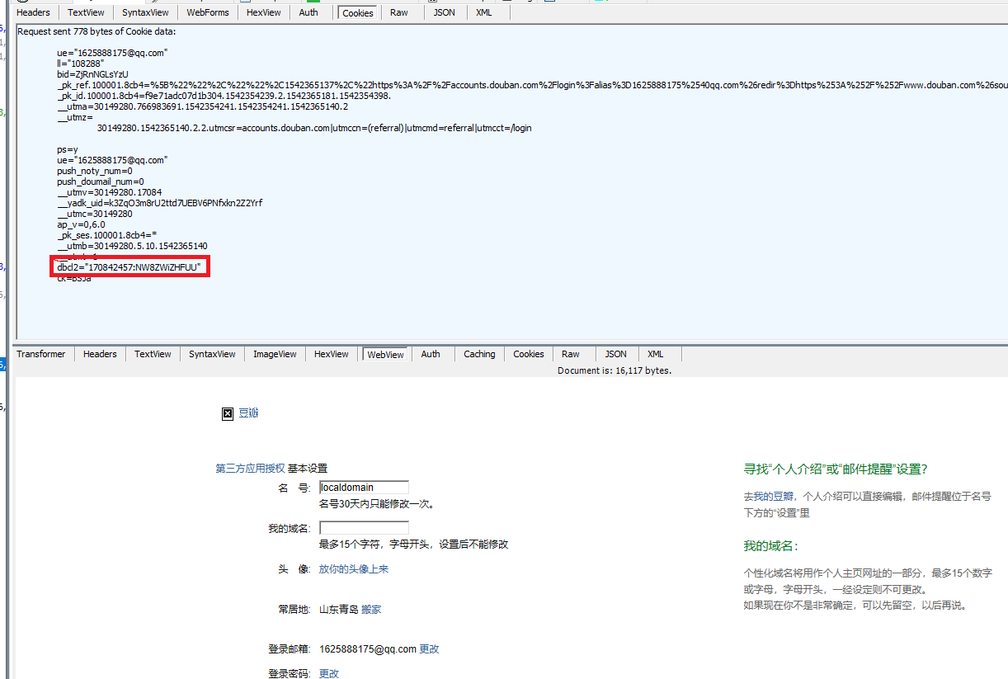The image size is (1008, 679).
Task: Open the response Cookies tab
Action: (529, 354)
